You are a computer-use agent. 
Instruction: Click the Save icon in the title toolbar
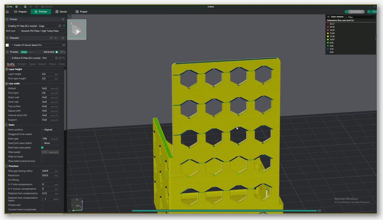[25, 6]
